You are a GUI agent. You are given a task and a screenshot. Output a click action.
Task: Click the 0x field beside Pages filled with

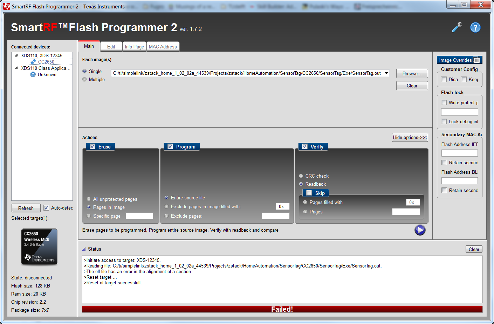click(x=413, y=202)
